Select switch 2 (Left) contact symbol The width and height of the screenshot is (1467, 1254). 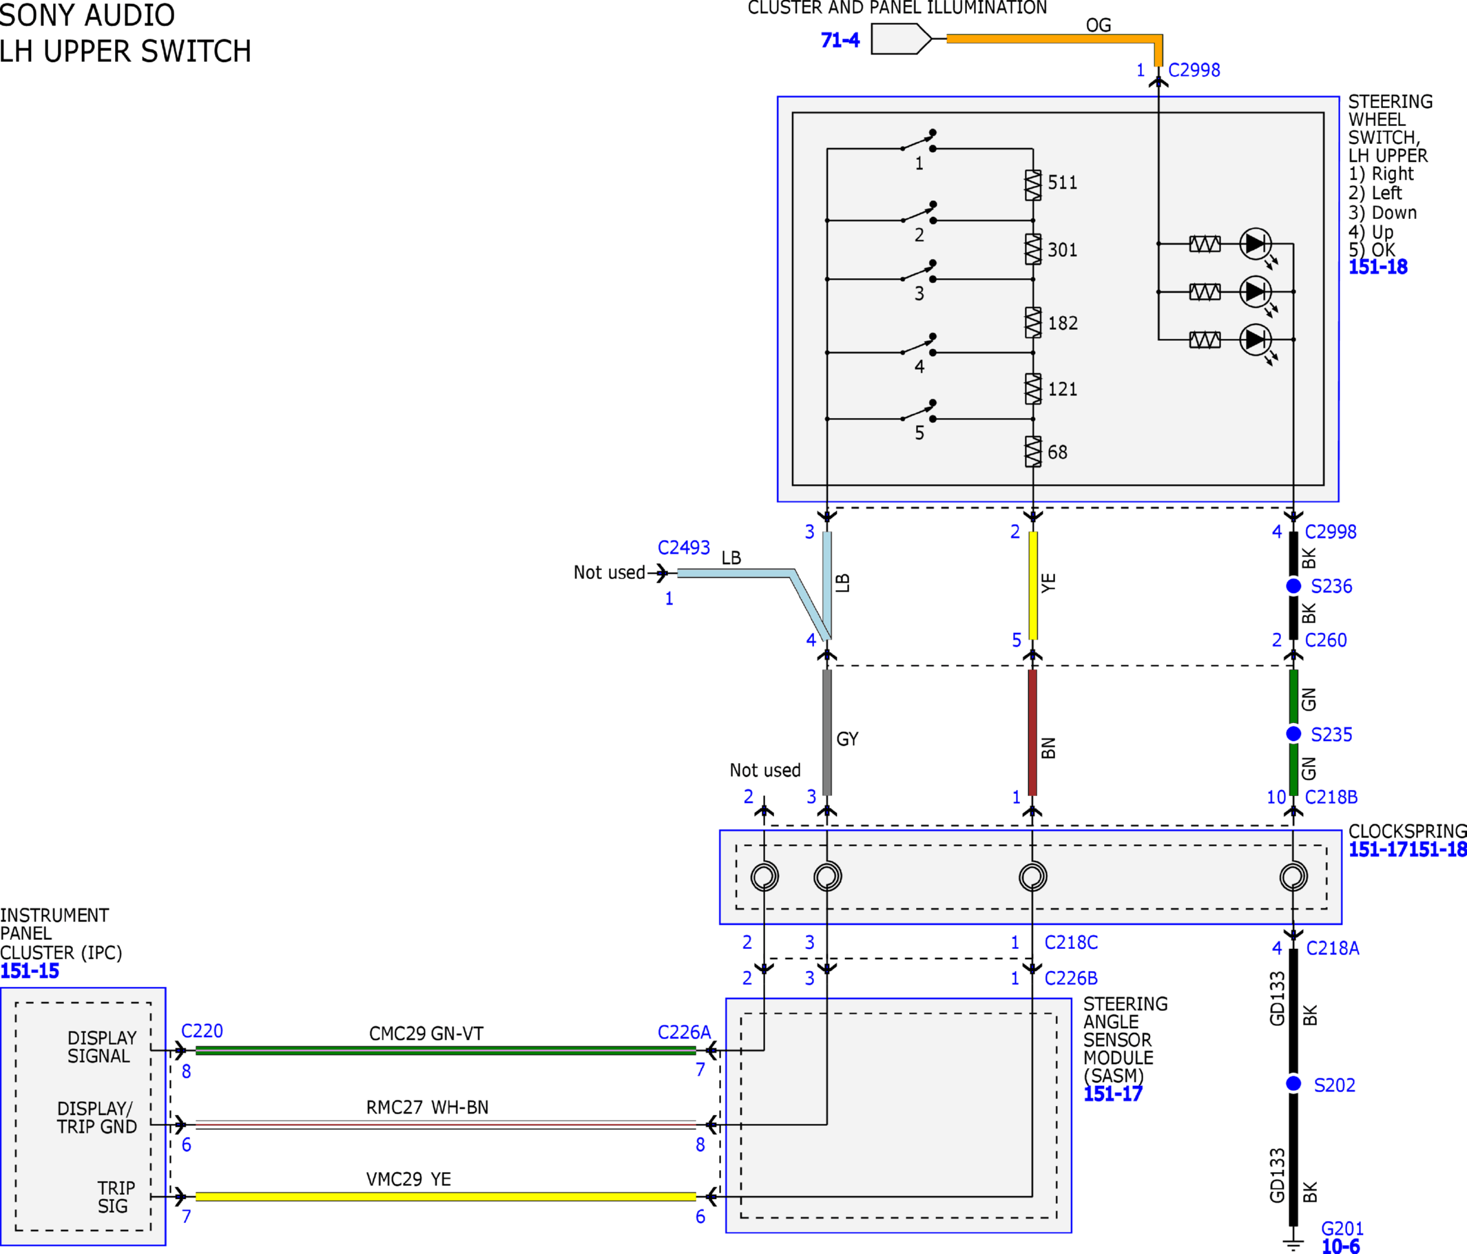pos(919,212)
